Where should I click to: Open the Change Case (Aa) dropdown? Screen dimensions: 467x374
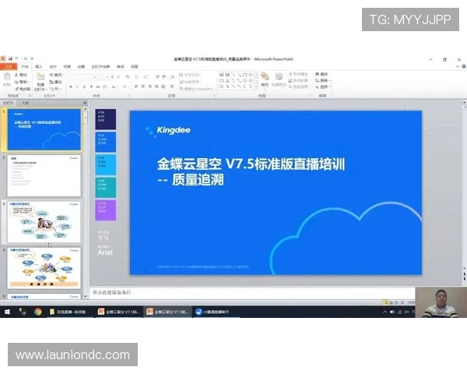pos(114,86)
